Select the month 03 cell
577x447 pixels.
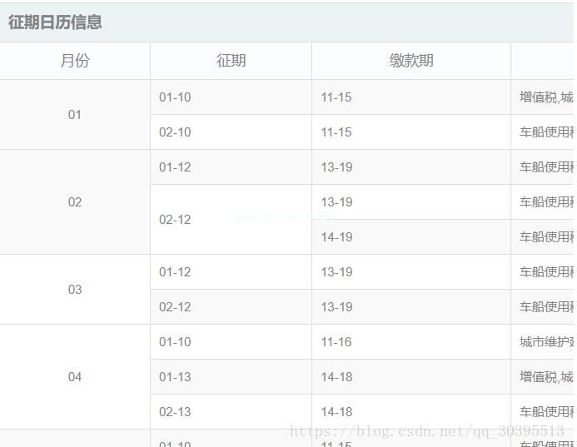pos(75,290)
